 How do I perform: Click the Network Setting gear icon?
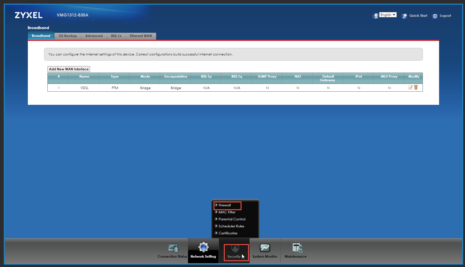click(x=203, y=248)
